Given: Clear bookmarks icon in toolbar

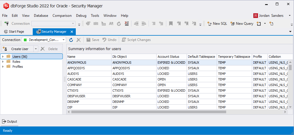Looking at the screenshot, I should (x=194, y=24).
